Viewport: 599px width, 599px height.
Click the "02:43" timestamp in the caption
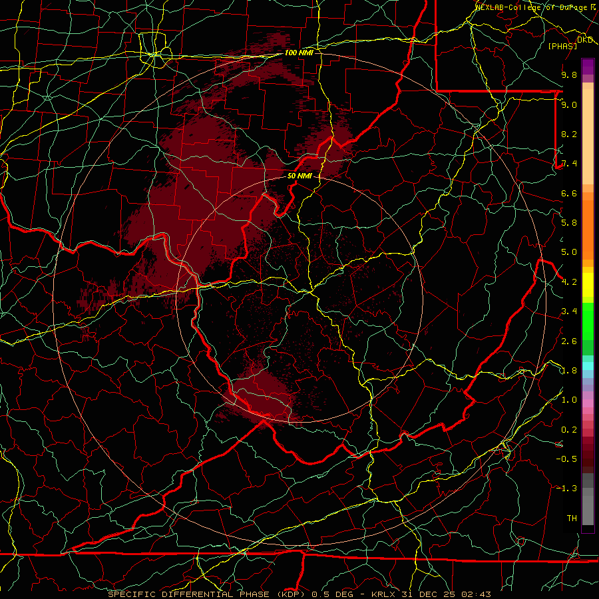click(476, 594)
